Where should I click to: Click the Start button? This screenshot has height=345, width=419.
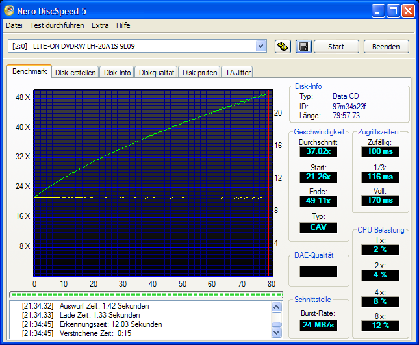point(336,47)
